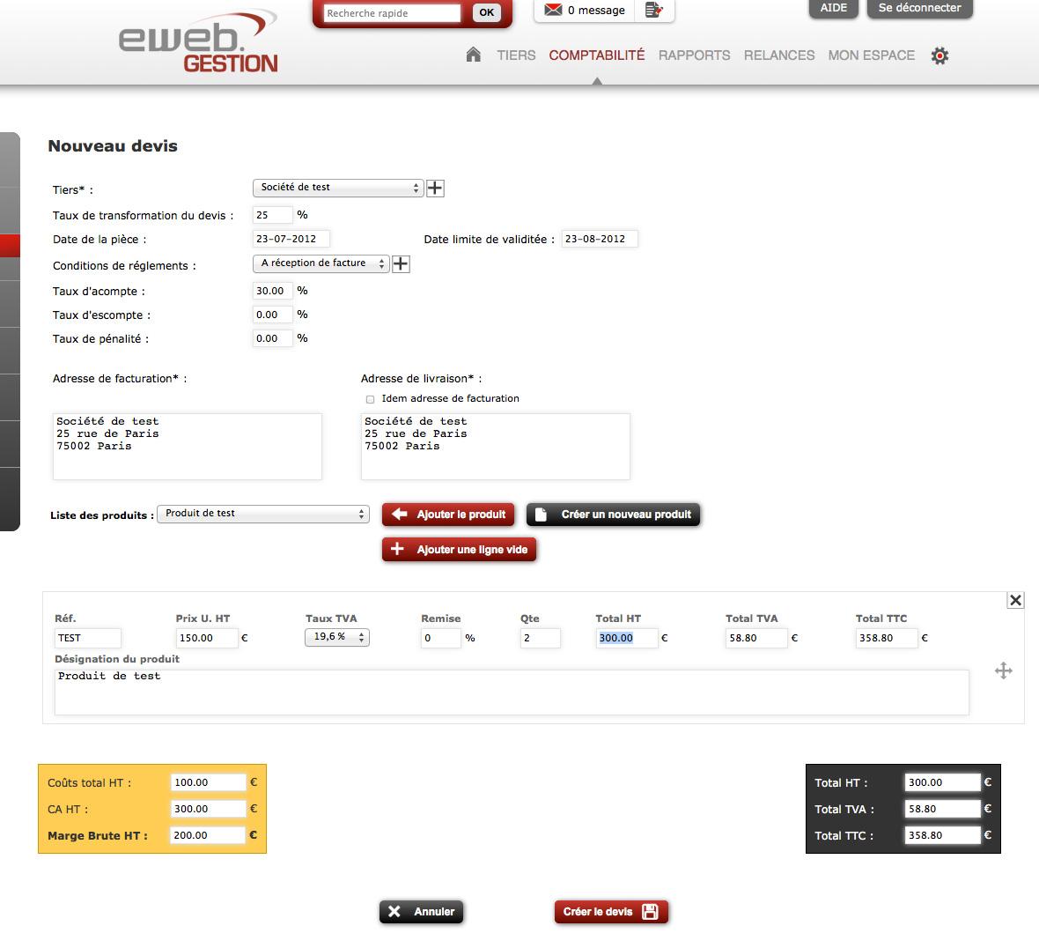Edit Taux de transformation du devis field

point(272,215)
